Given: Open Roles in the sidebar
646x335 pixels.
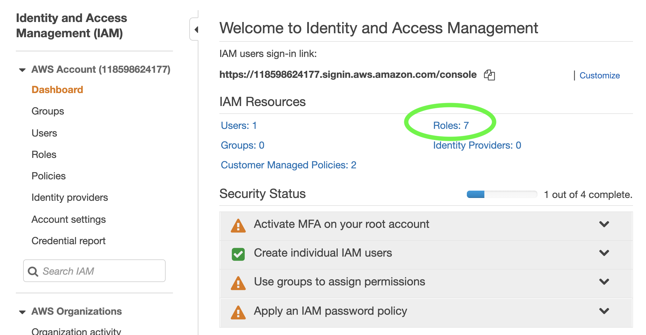Looking at the screenshot, I should coord(44,155).
